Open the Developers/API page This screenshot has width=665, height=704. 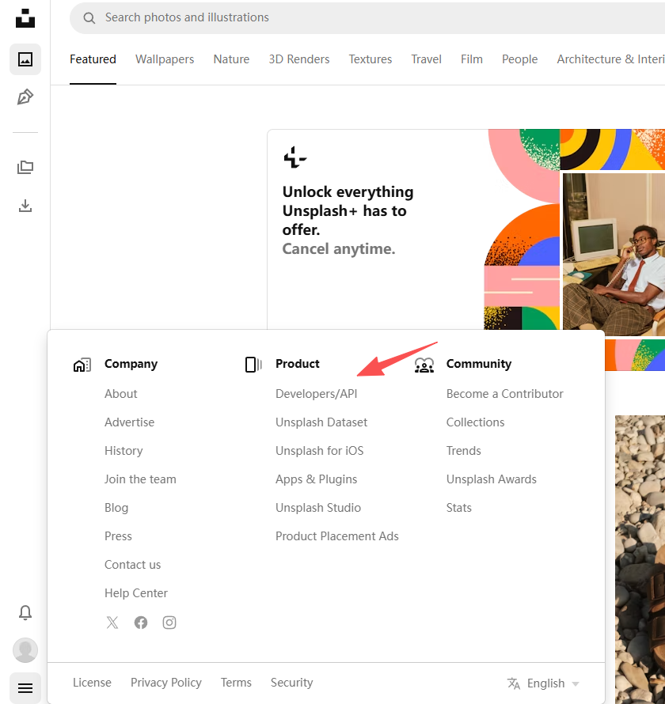click(x=316, y=393)
